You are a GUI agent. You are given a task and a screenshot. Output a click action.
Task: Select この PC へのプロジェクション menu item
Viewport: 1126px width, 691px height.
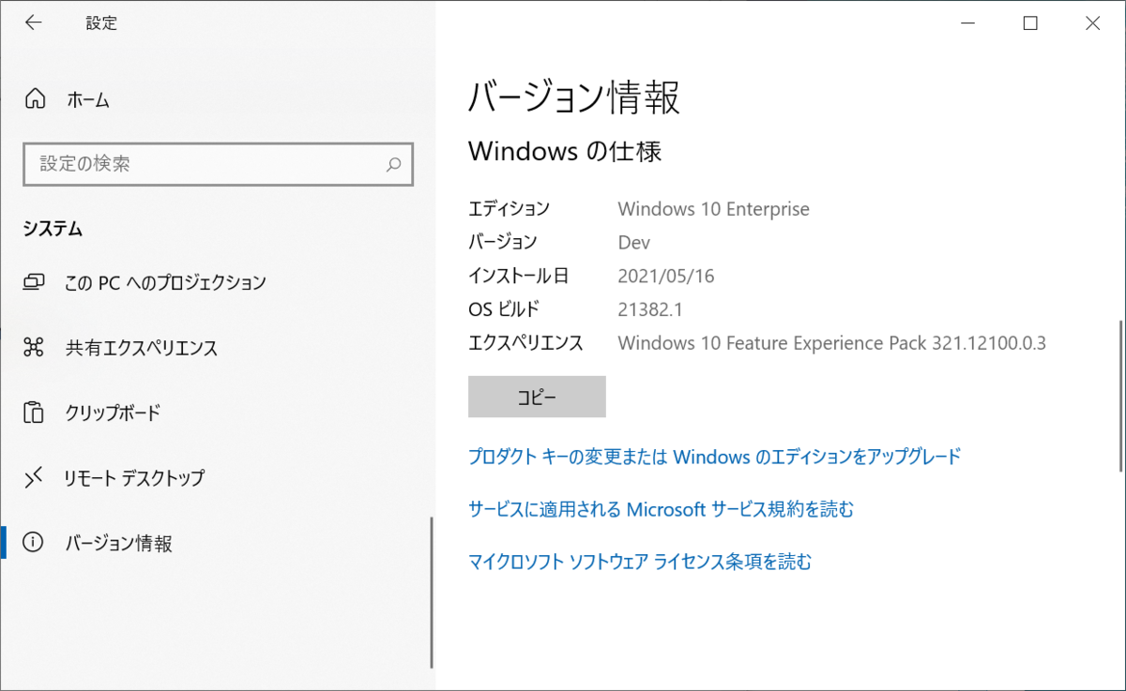[218, 281]
